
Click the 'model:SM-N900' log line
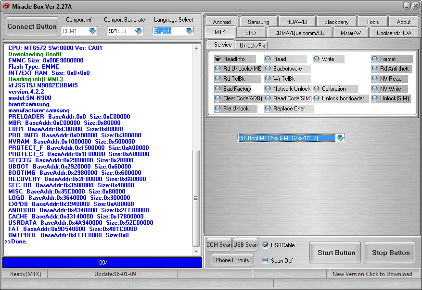click(30, 98)
